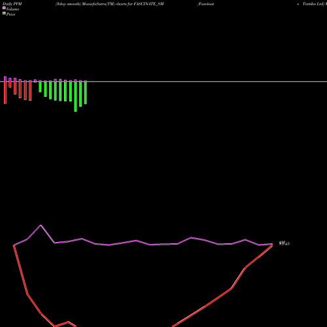Click the Price legend color swatch
327x327 pixels.
click(4, 13)
